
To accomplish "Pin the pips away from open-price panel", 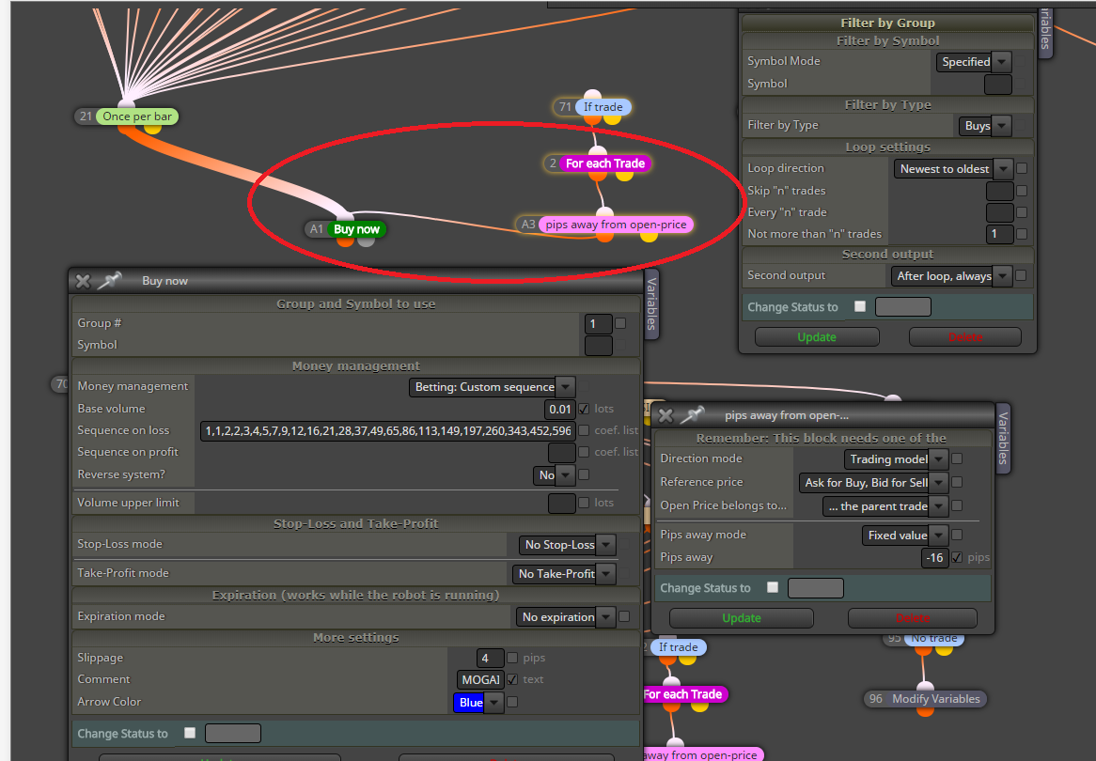I will pyautogui.click(x=692, y=415).
